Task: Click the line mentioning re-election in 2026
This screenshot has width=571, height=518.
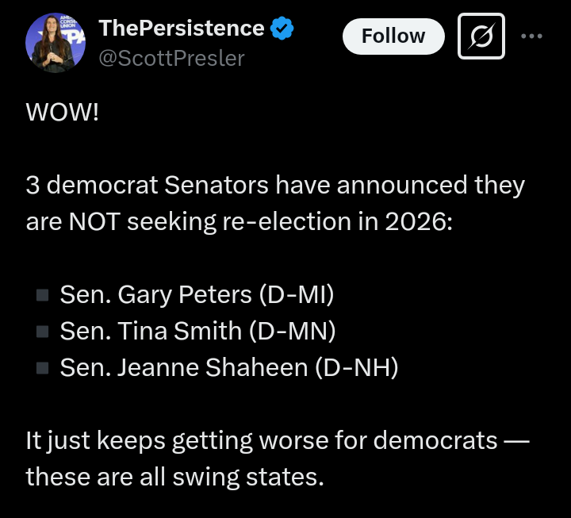Action: [x=240, y=222]
